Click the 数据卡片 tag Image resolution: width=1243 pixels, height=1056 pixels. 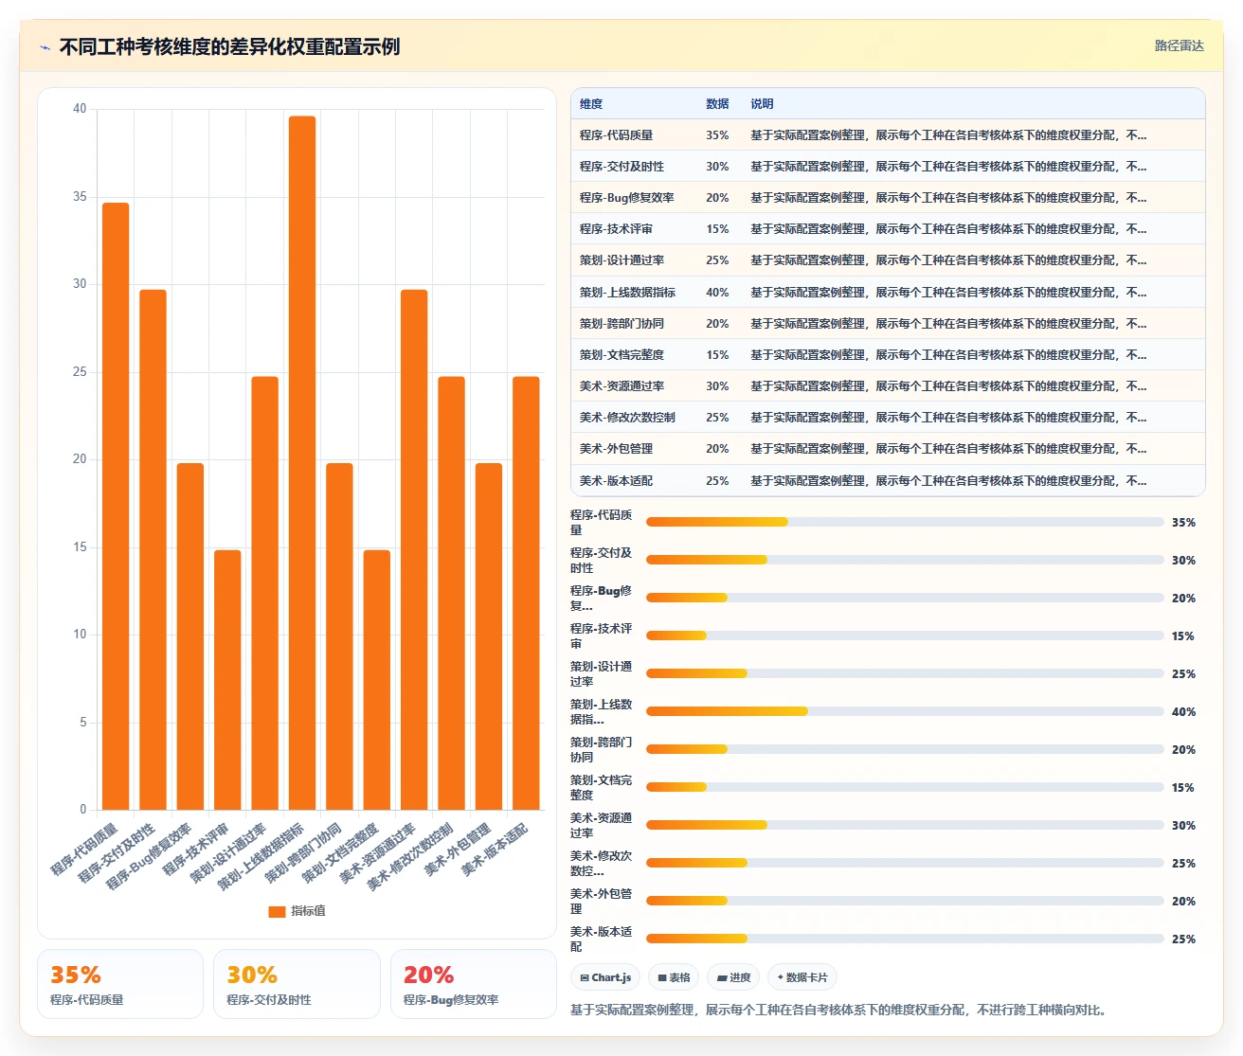[802, 977]
